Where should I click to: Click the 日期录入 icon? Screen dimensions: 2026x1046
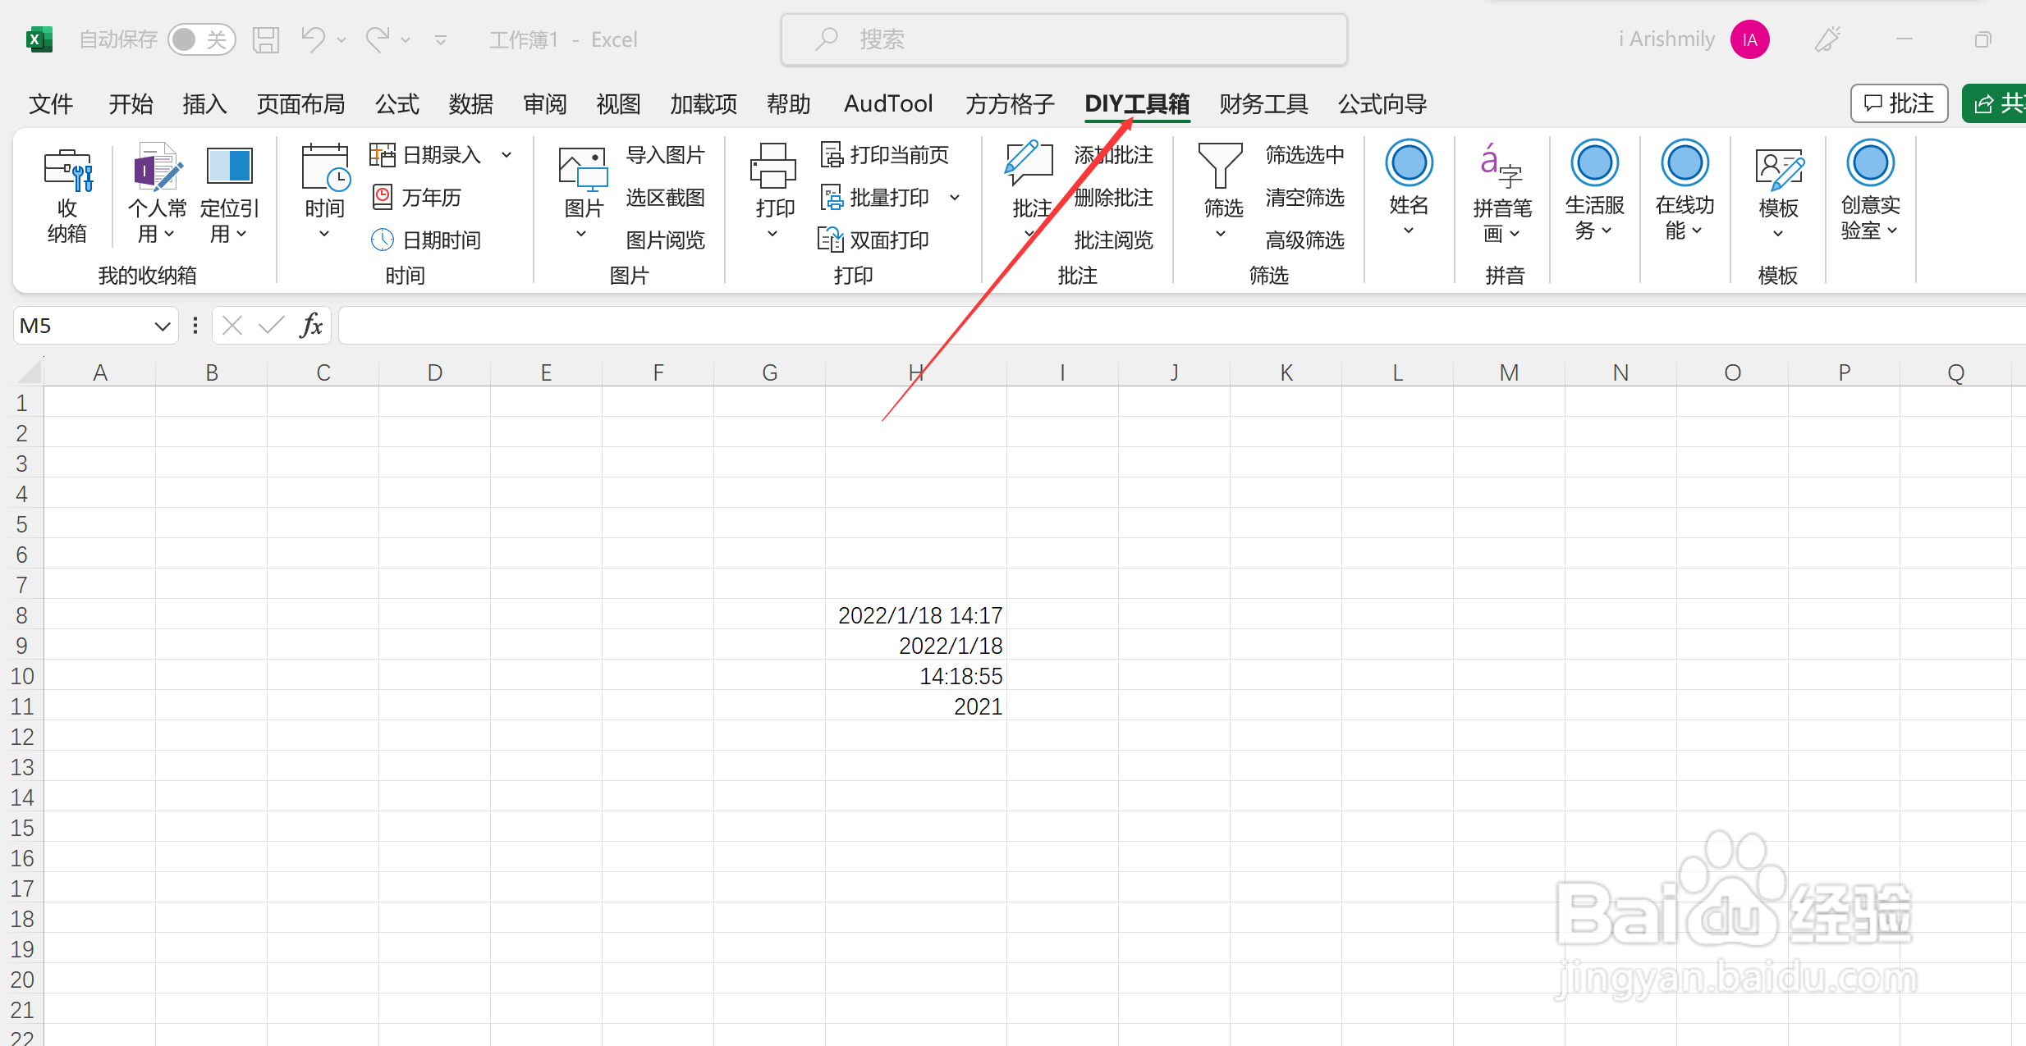point(383,155)
